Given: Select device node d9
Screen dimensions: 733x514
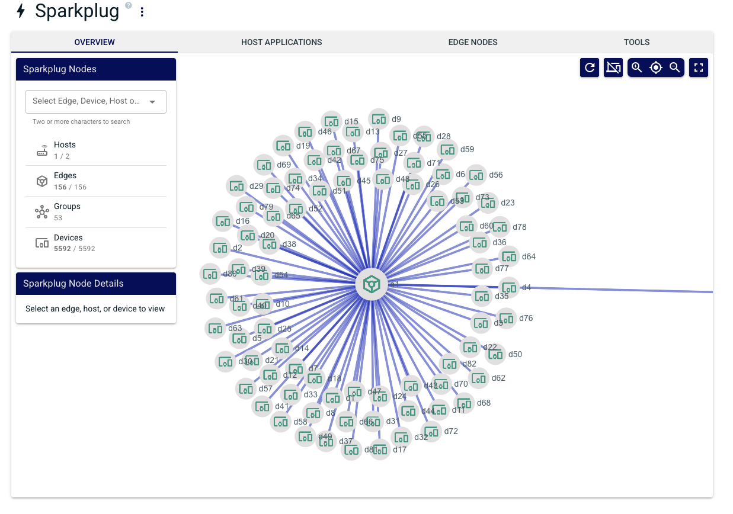Looking at the screenshot, I should pyautogui.click(x=379, y=119).
